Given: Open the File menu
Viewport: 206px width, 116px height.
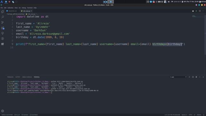Looking at the screenshot, I should point(2,8).
